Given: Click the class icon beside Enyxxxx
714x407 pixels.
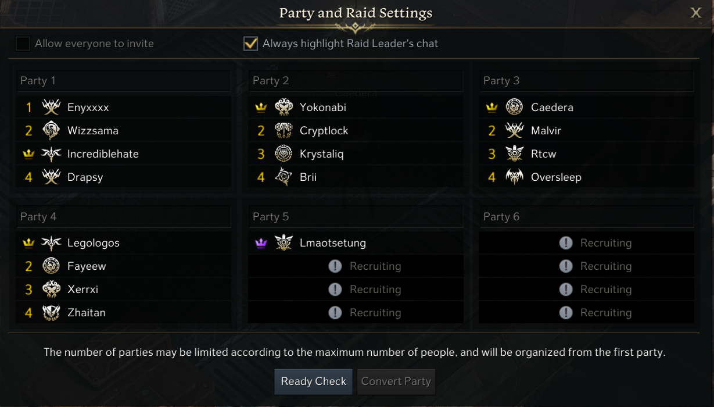Looking at the screenshot, I should pos(51,108).
